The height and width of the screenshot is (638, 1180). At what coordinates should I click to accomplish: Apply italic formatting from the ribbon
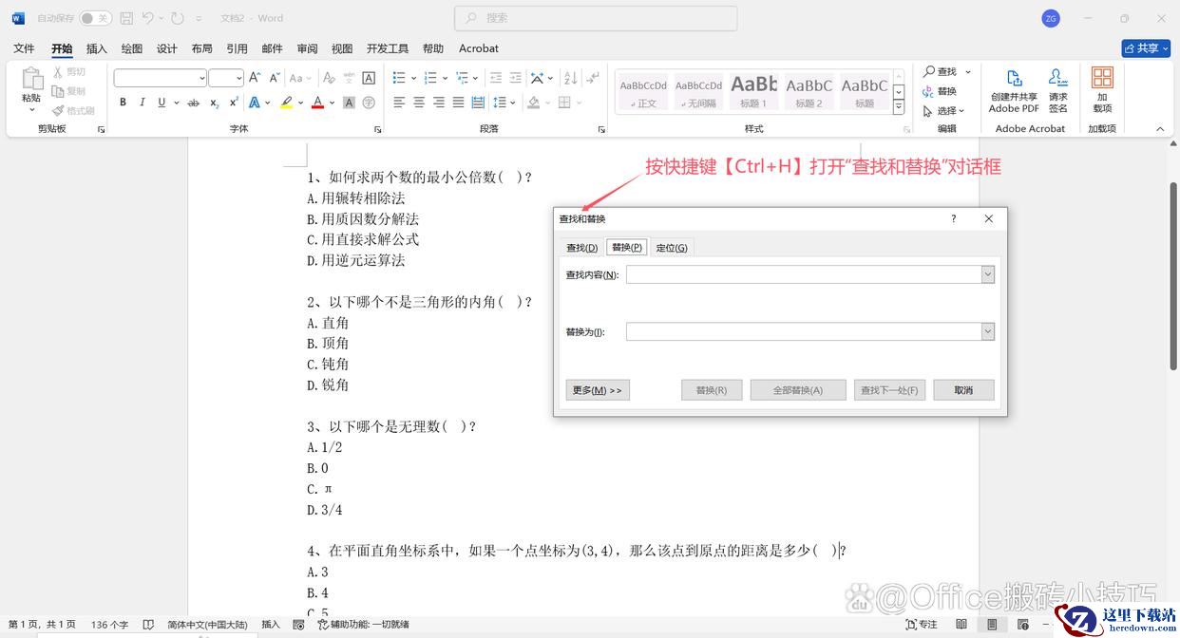coord(143,103)
